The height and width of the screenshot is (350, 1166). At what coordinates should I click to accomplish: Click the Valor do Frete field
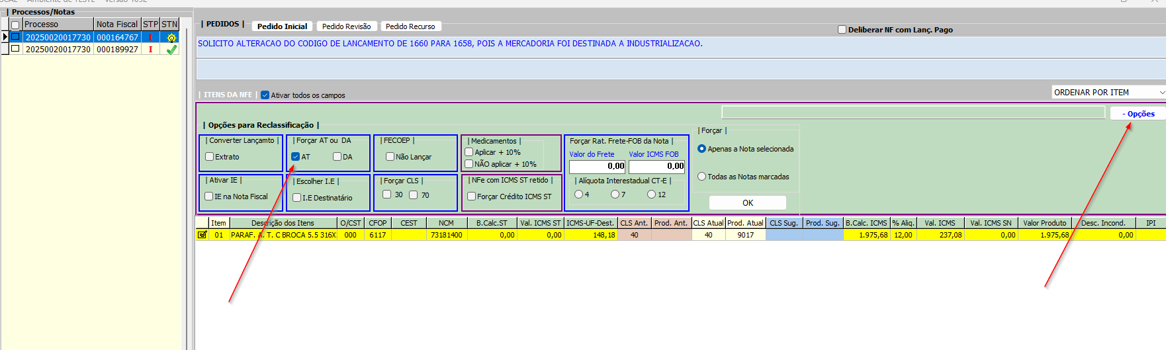[x=598, y=166]
